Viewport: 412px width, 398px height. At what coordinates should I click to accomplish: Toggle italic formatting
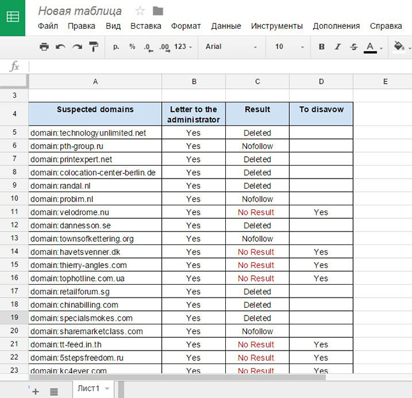click(x=338, y=47)
